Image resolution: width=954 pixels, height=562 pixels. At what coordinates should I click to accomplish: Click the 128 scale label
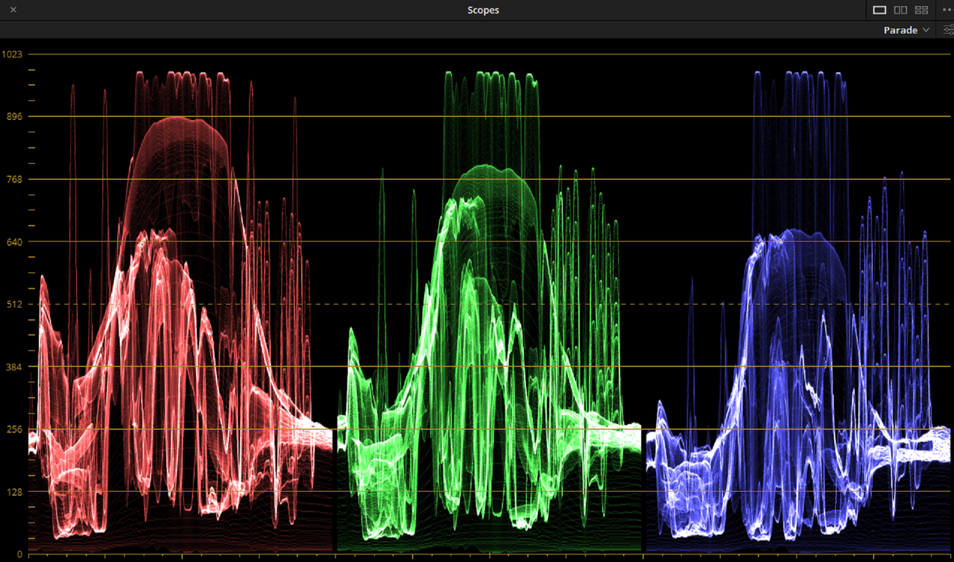(15, 492)
